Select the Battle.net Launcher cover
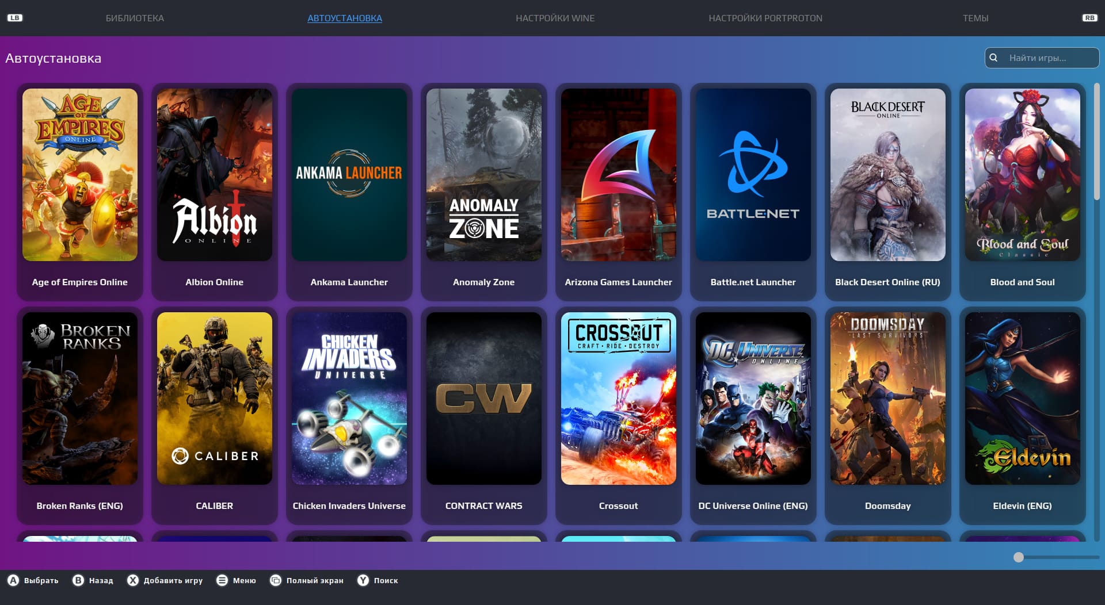 [x=753, y=175]
